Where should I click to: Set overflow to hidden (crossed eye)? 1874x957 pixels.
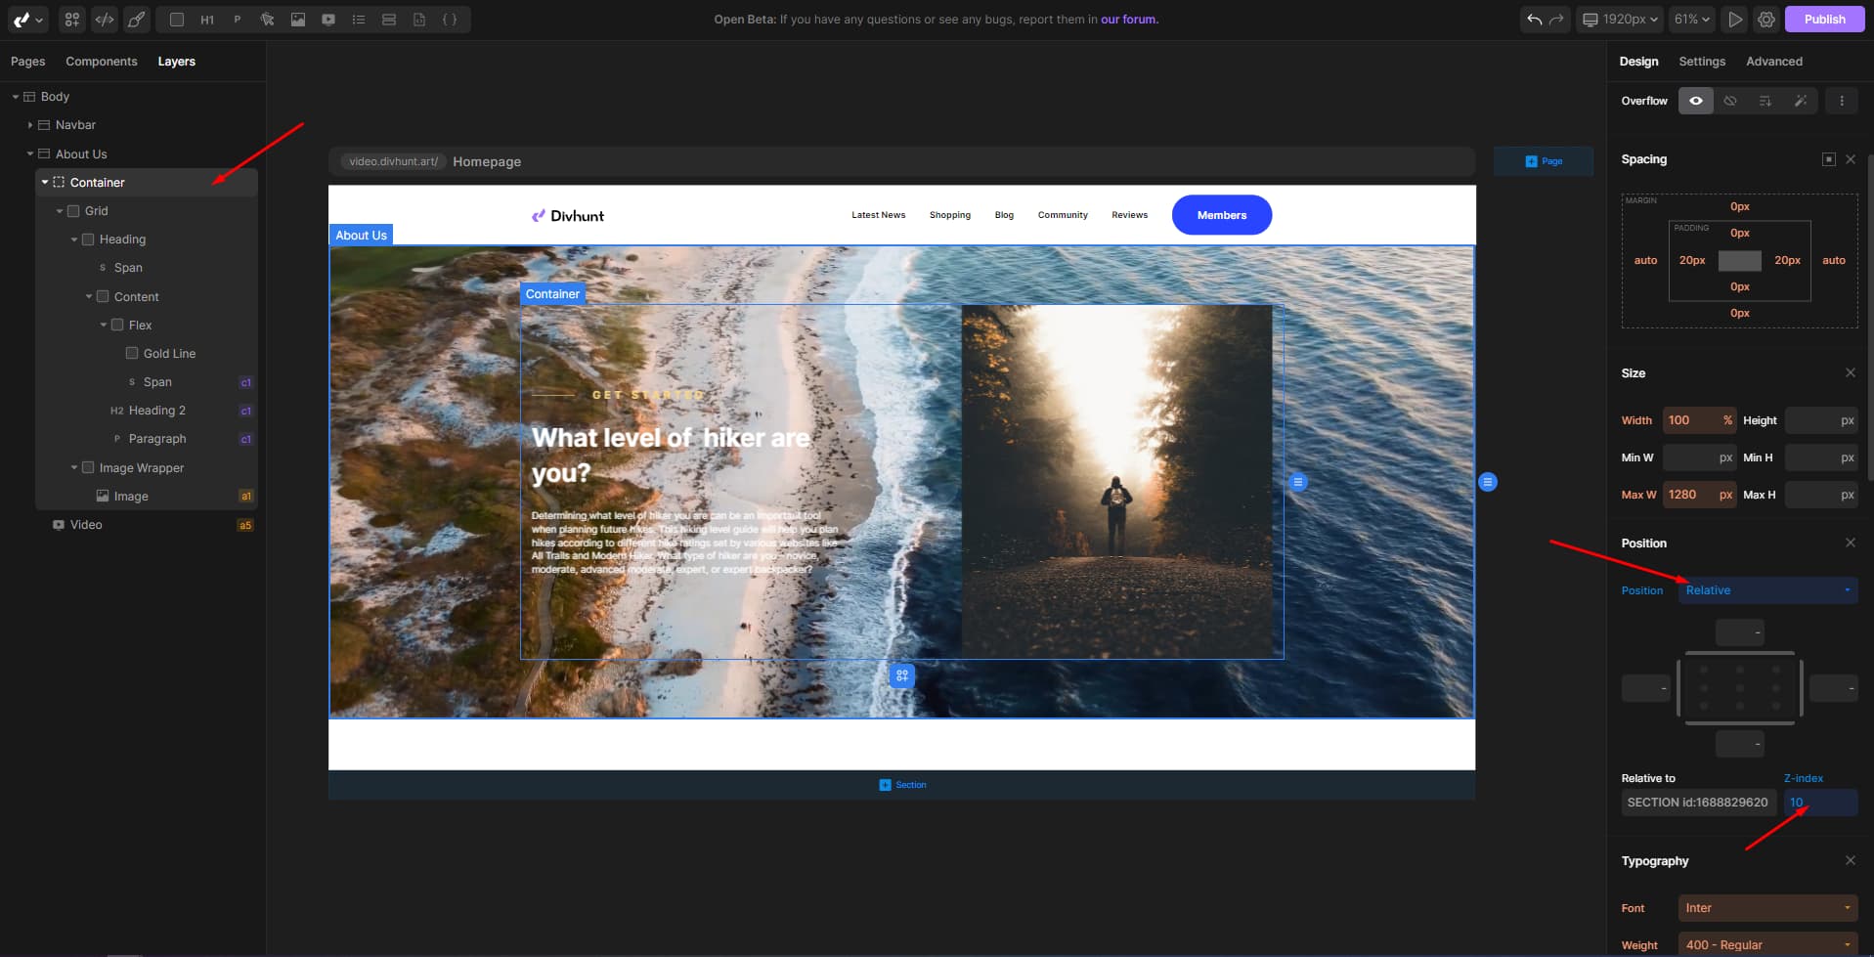pyautogui.click(x=1730, y=101)
